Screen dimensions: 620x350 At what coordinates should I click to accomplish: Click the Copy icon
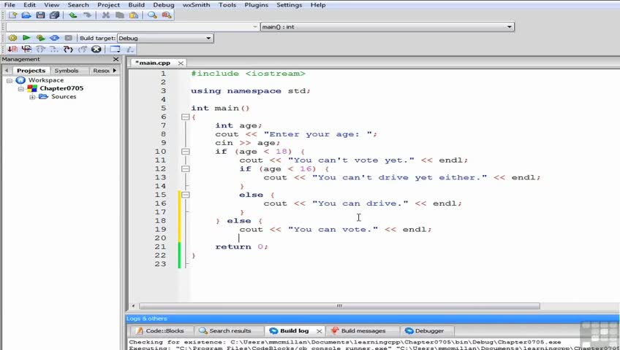point(120,15)
